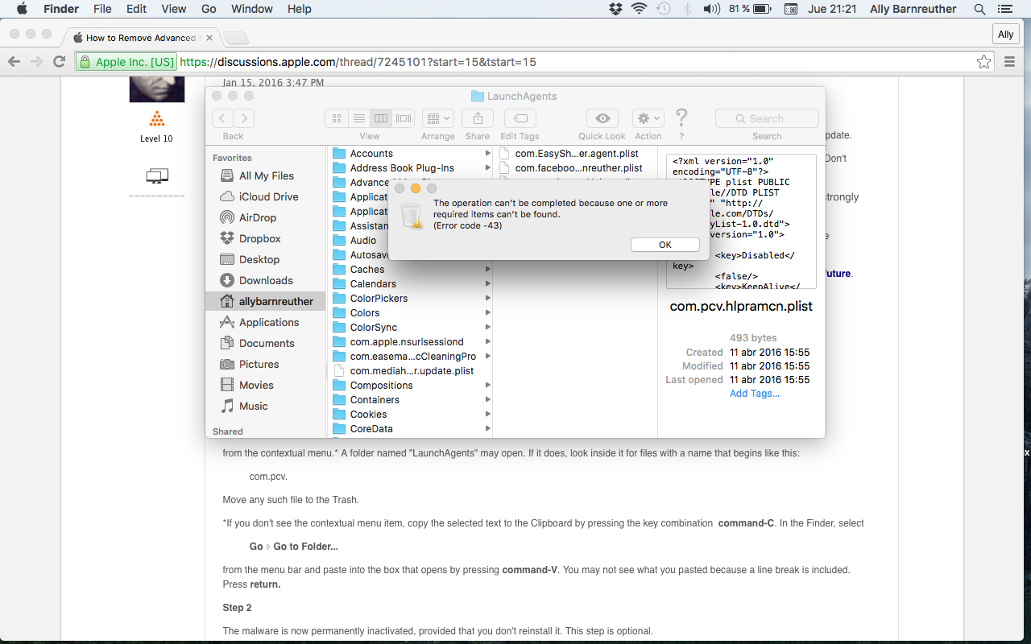Open the Wi-Fi status menu
Image resolution: width=1031 pixels, height=644 pixels.
[640, 9]
